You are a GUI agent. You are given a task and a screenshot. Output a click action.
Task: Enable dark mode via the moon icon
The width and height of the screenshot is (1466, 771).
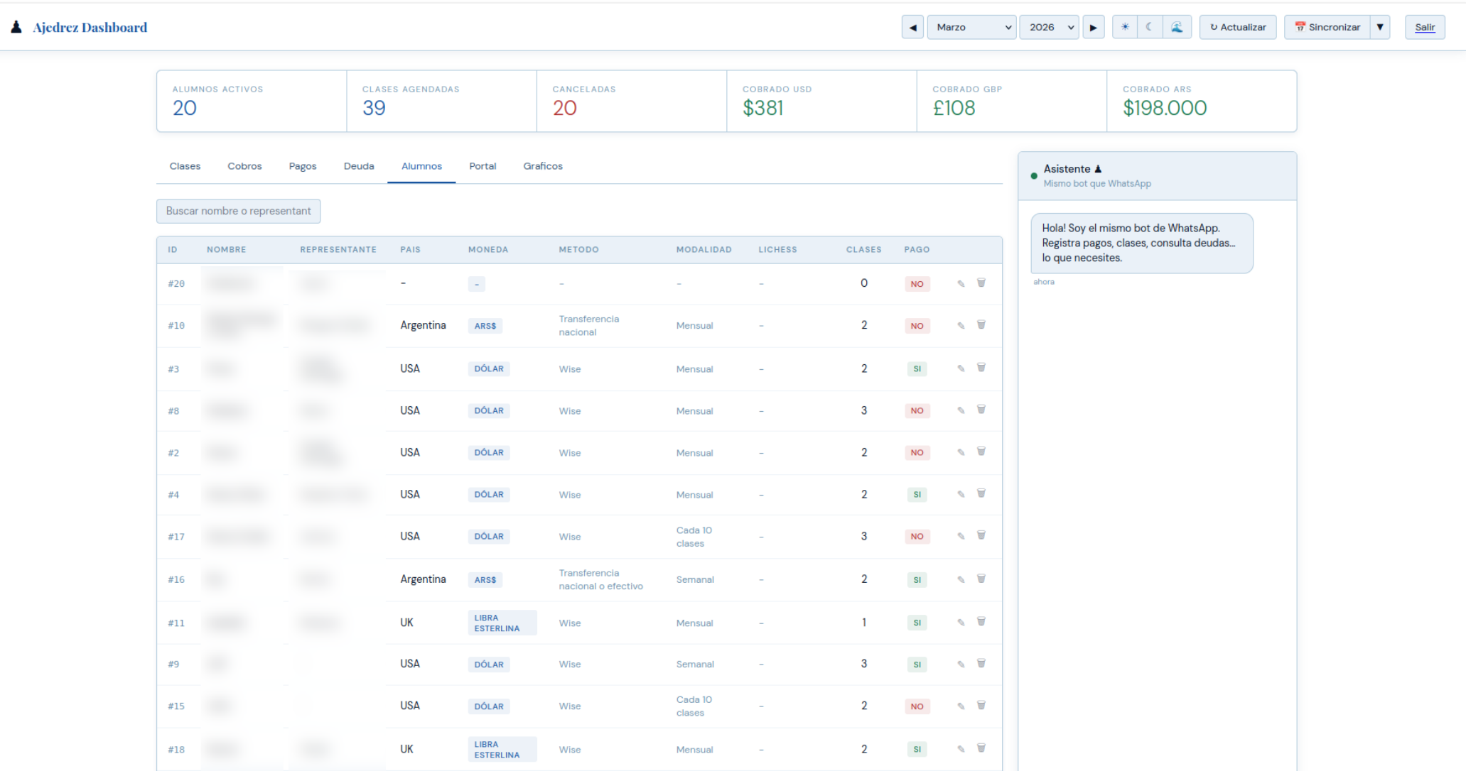coord(1150,27)
